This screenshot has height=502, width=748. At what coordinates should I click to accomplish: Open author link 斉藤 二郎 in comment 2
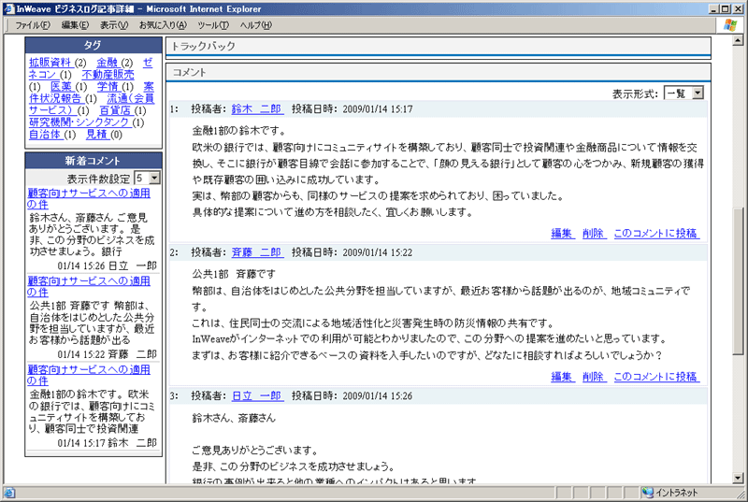(x=255, y=252)
